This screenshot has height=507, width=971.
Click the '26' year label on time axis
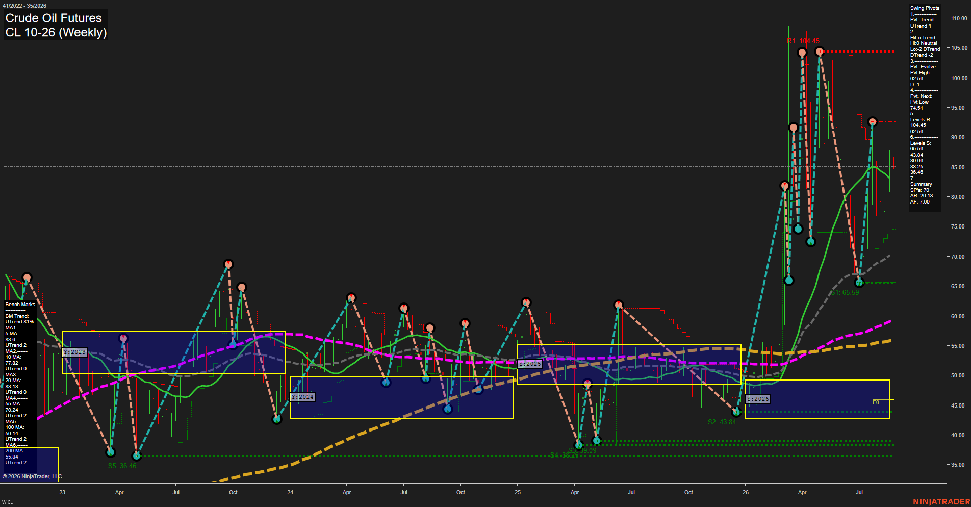tap(746, 492)
